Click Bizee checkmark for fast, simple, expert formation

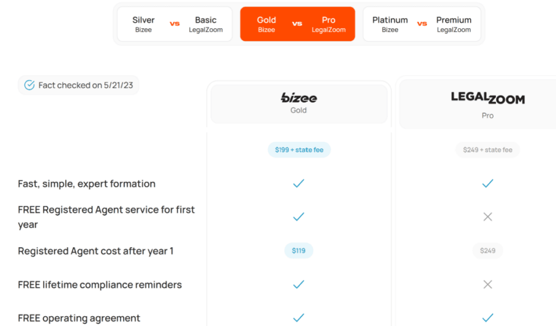[299, 184]
